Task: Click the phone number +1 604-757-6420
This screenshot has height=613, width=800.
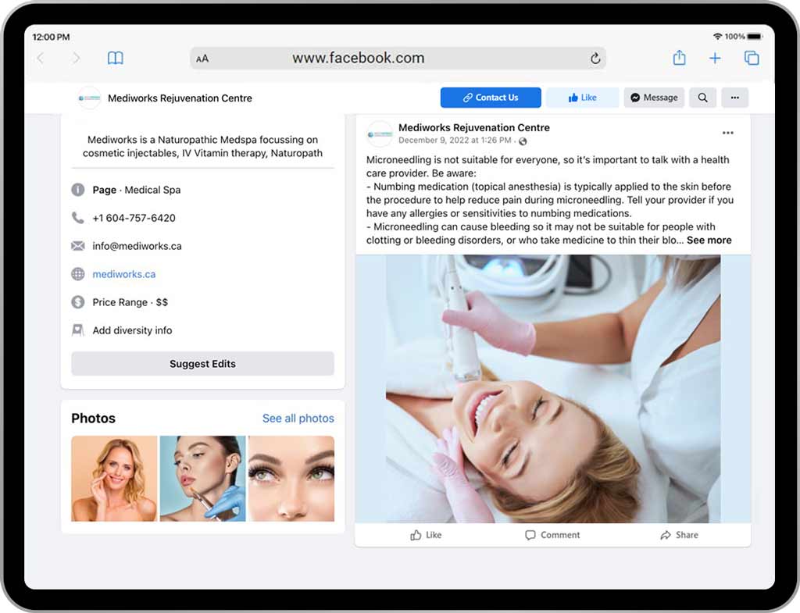Action: pyautogui.click(x=134, y=218)
